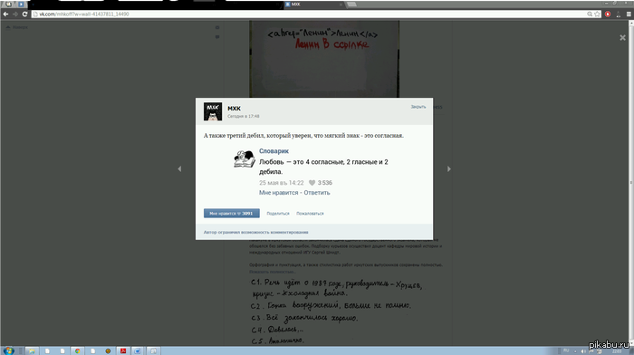Open the Windows Start button
This screenshot has width=634, height=355.
click(8, 350)
